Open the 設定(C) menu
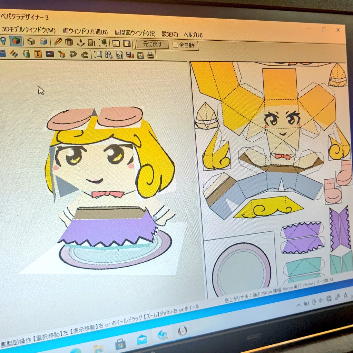353x353 pixels. click(x=170, y=34)
